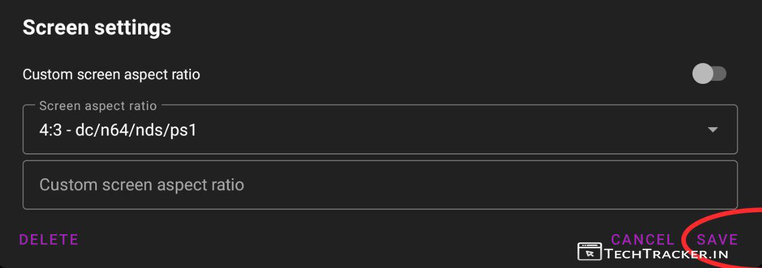Focus the Custom screen aspect ratio text field
762x268 pixels.
380,185
